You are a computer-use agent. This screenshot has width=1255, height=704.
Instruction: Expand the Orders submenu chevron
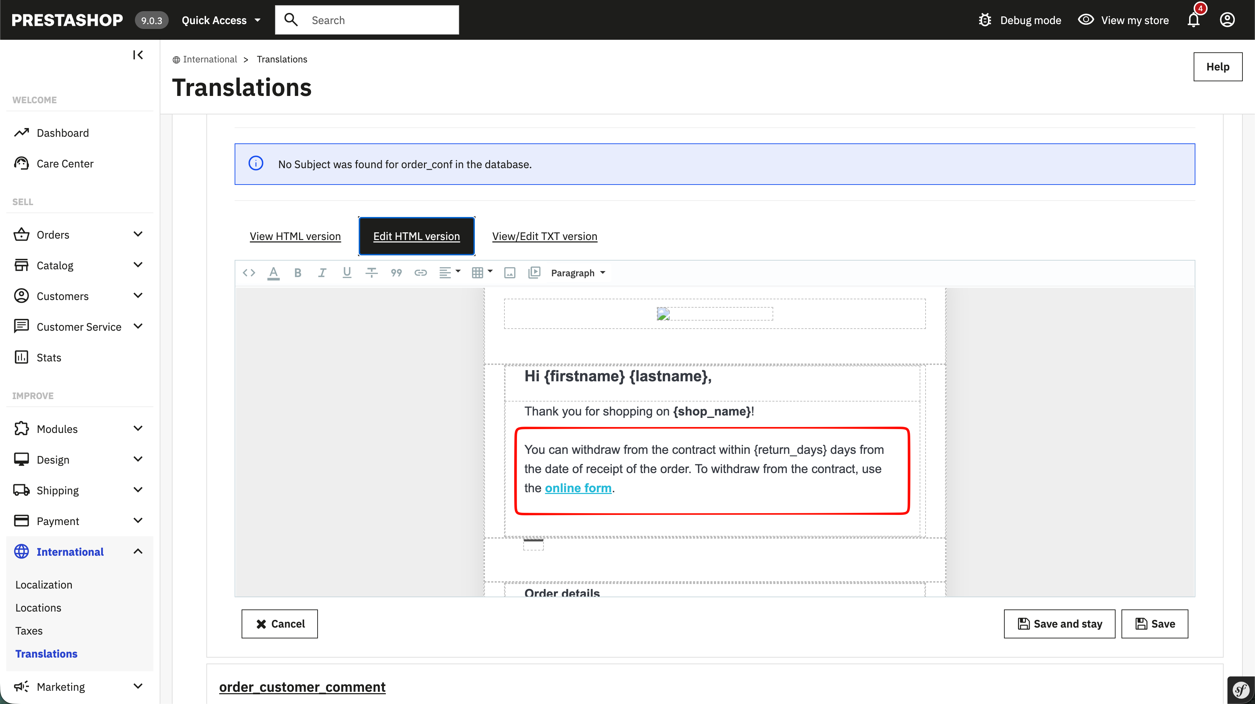[x=138, y=234]
